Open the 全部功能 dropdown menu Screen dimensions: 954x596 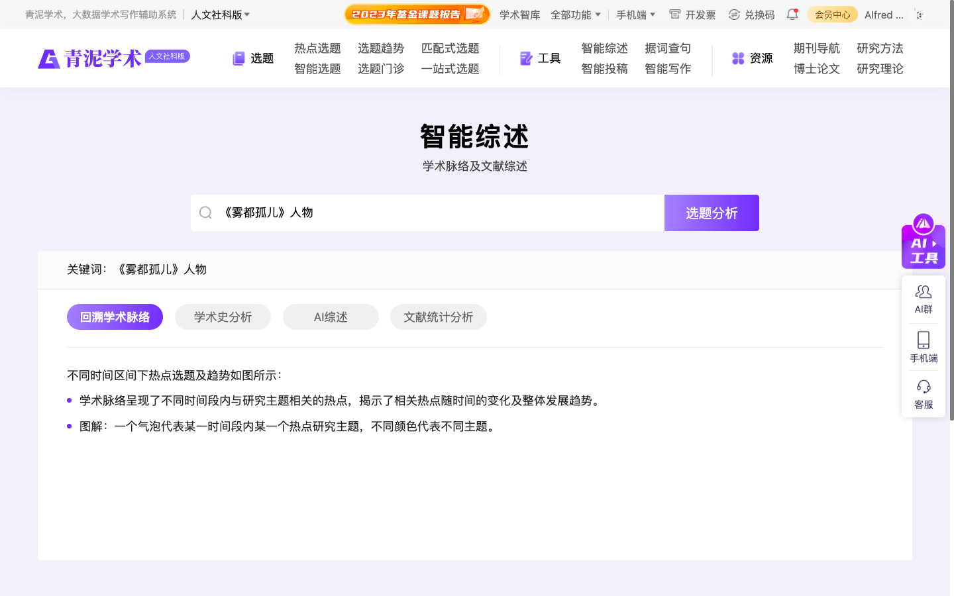[576, 14]
